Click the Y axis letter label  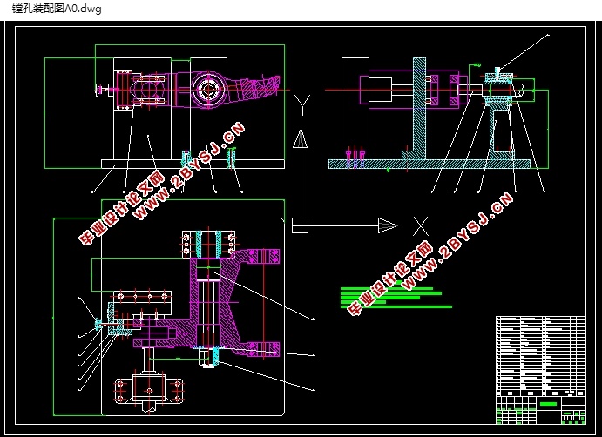point(302,105)
